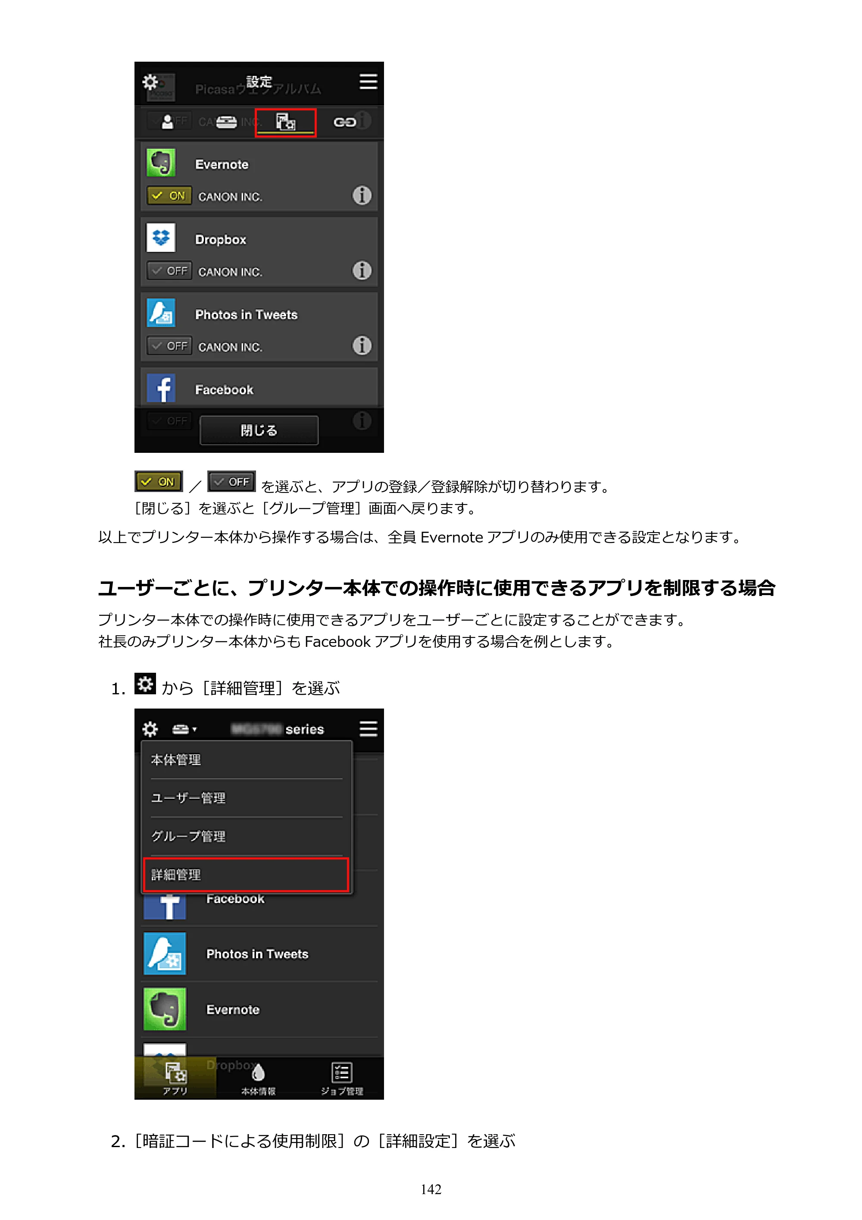Click the 'Evernote' label in the settings list
The image size is (862, 1220).
click(222, 164)
